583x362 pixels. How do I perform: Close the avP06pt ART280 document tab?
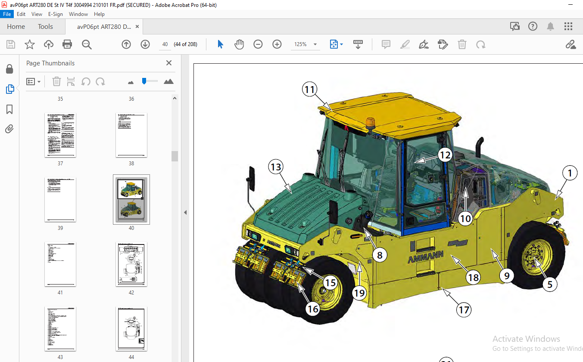pos(137,26)
